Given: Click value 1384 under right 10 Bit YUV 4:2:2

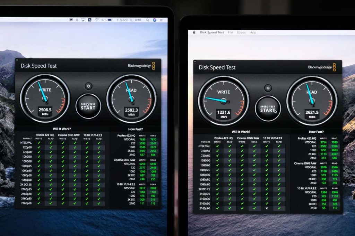Looking at the screenshot, I should [x=323, y=192].
